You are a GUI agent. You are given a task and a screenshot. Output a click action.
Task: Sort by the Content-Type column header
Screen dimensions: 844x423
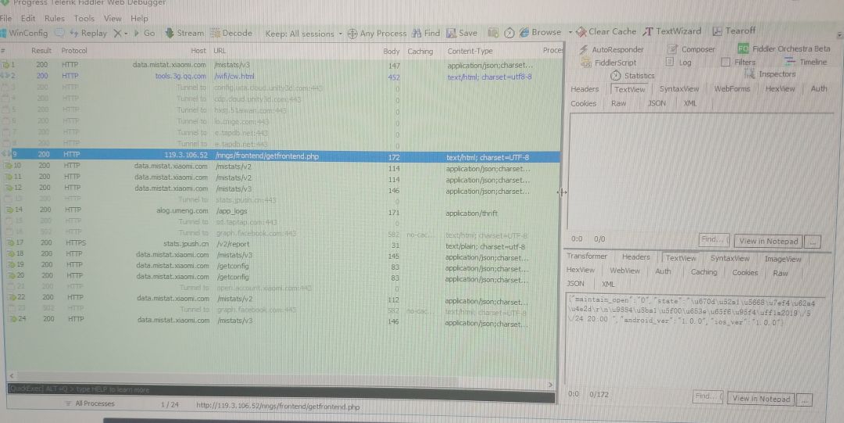click(470, 51)
